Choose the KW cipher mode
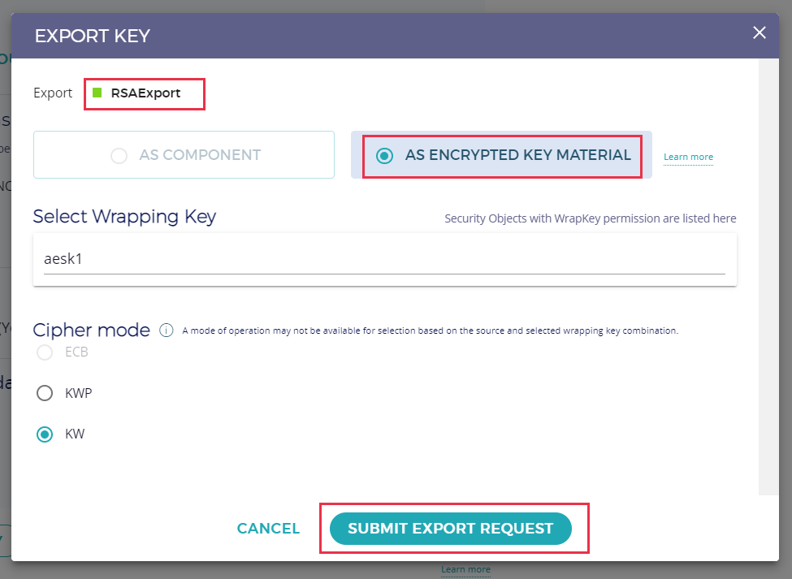Image resolution: width=792 pixels, height=579 pixels. click(x=45, y=434)
